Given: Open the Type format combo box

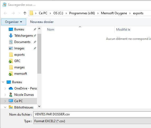Looking at the screenshot, I should click(92, 121).
